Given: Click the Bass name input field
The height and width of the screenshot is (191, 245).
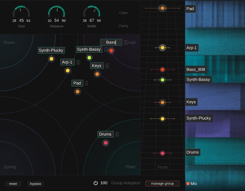Looking at the screenshot, I should [111, 42].
